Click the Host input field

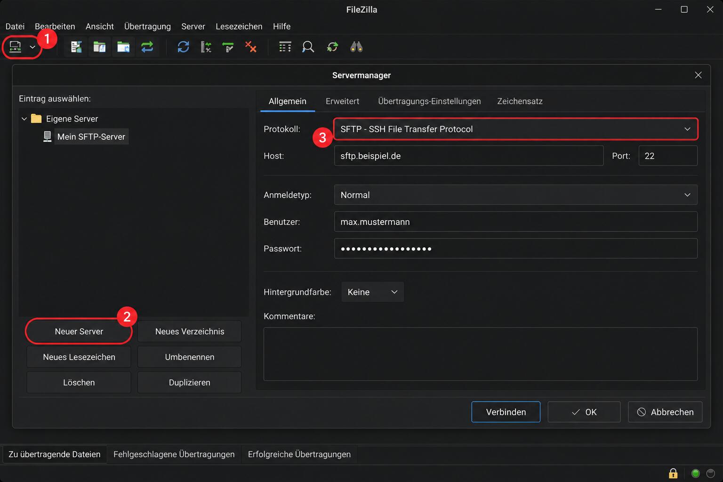[469, 156]
